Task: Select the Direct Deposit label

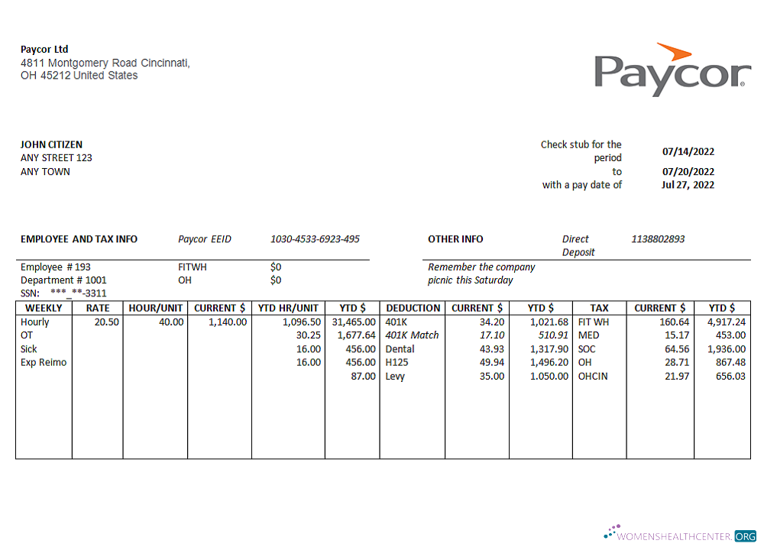Action: pyautogui.click(x=578, y=245)
